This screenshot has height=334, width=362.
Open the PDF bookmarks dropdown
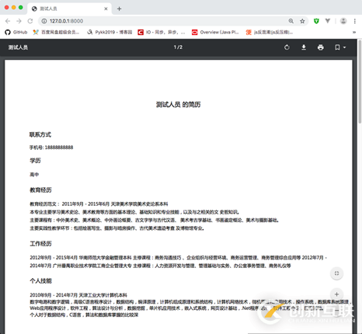(340, 47)
